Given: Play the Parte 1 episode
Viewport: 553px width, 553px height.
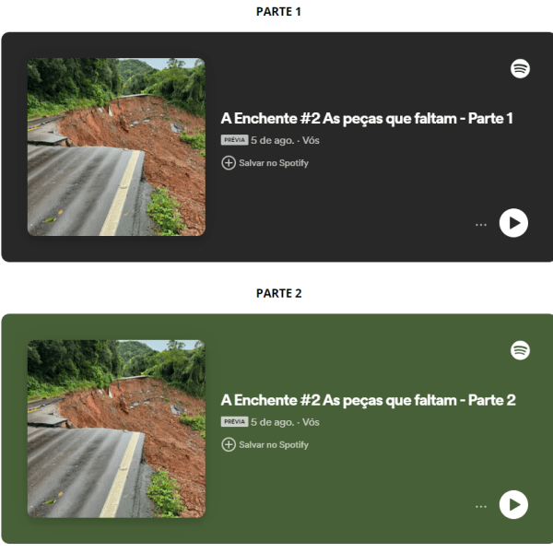Looking at the screenshot, I should pos(513,223).
